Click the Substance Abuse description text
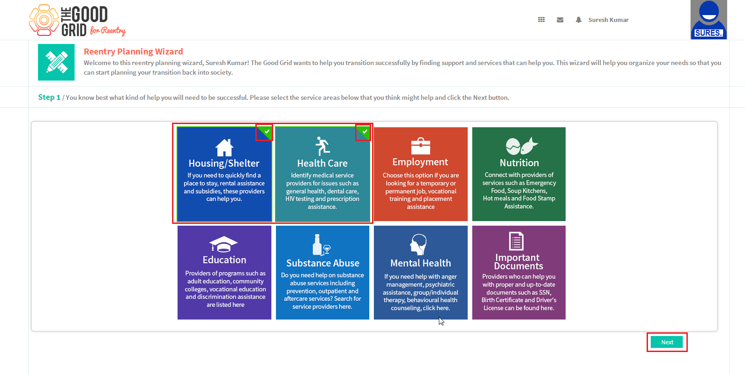Screen dimensions: 745x374 [323, 291]
